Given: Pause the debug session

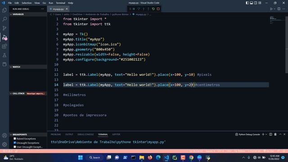Looking at the screenshot, I should [134, 9].
